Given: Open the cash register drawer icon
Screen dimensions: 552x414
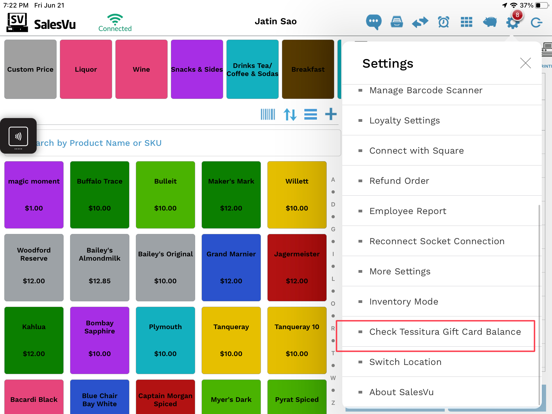Looking at the screenshot, I should pyautogui.click(x=397, y=22).
